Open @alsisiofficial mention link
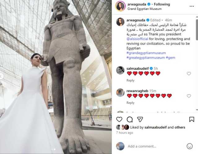The width and height of the screenshot is (198, 154). pos(137,39)
